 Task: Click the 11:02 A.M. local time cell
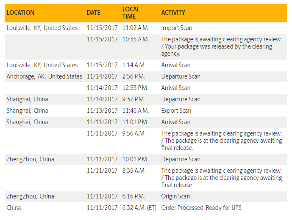pyautogui.click(x=136, y=28)
